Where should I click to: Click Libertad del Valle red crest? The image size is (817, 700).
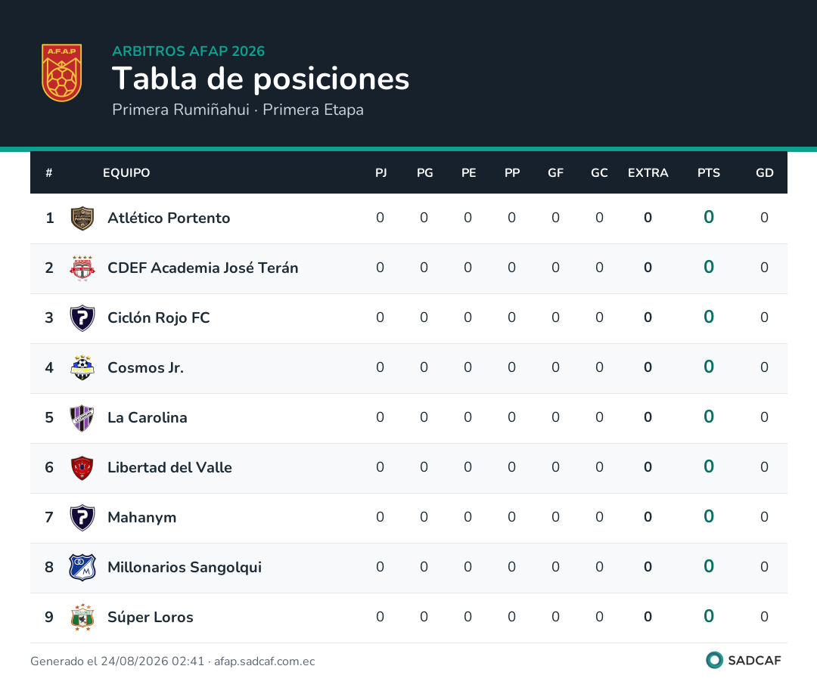click(82, 468)
